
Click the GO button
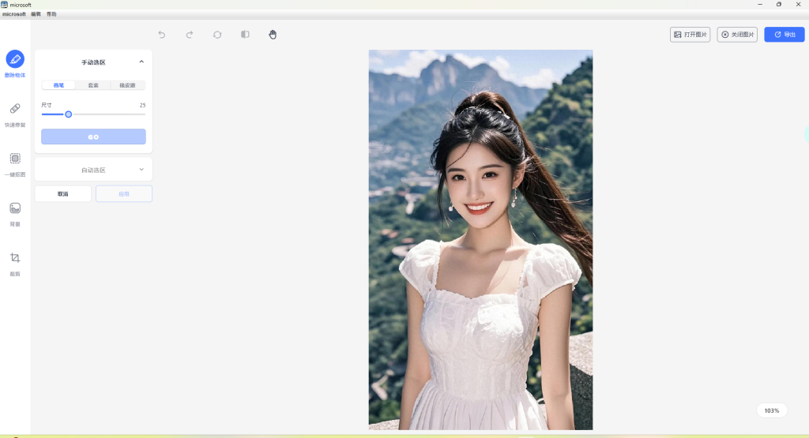click(x=93, y=137)
